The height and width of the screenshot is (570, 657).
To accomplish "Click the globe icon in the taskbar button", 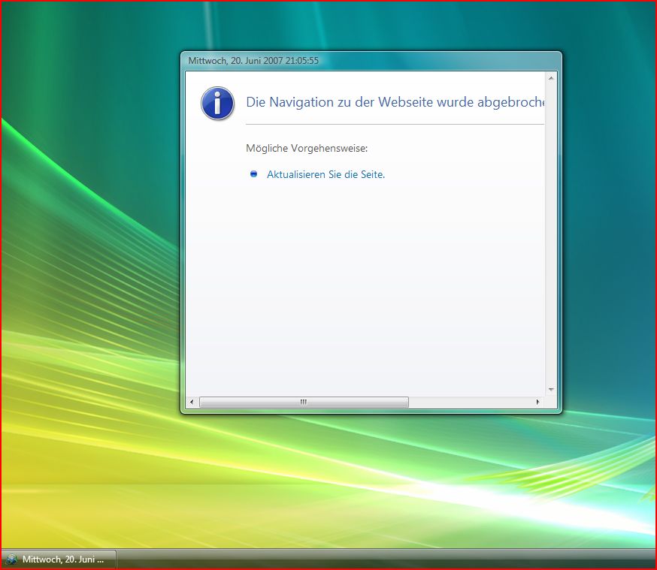I will click(11, 559).
